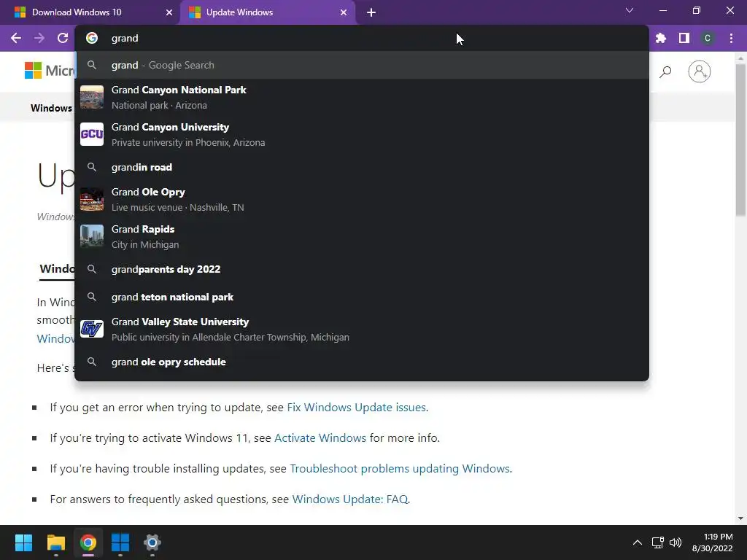Screen dimensions: 747x560
Task: Open the network tray icon
Action: pos(658,542)
